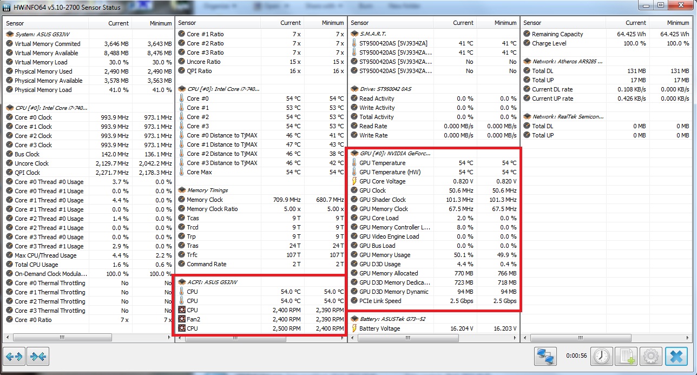Click the lightning icon beside Battery Voltage
This screenshot has width=697, height=375.
tap(355, 328)
